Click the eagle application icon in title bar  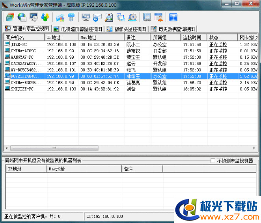(x=5, y=5)
